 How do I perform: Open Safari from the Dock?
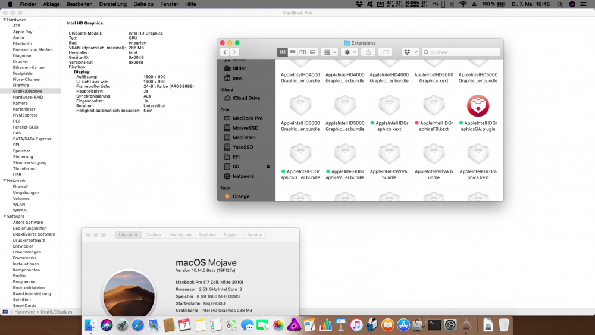[138, 325]
